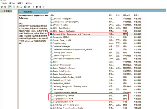
Task: Select CredentialEnrollmentManagerUserSvc_1919d9 row
Action: point(95,49)
